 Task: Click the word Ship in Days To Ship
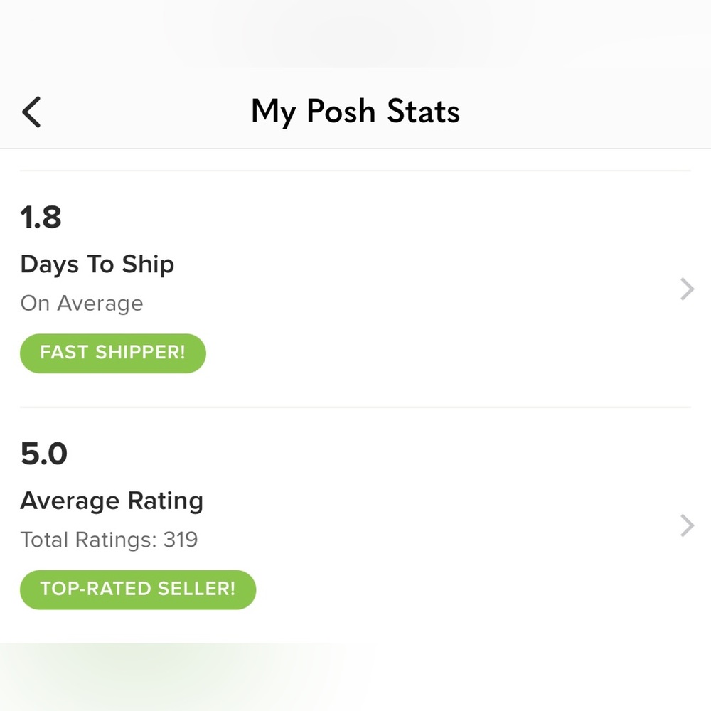click(148, 264)
